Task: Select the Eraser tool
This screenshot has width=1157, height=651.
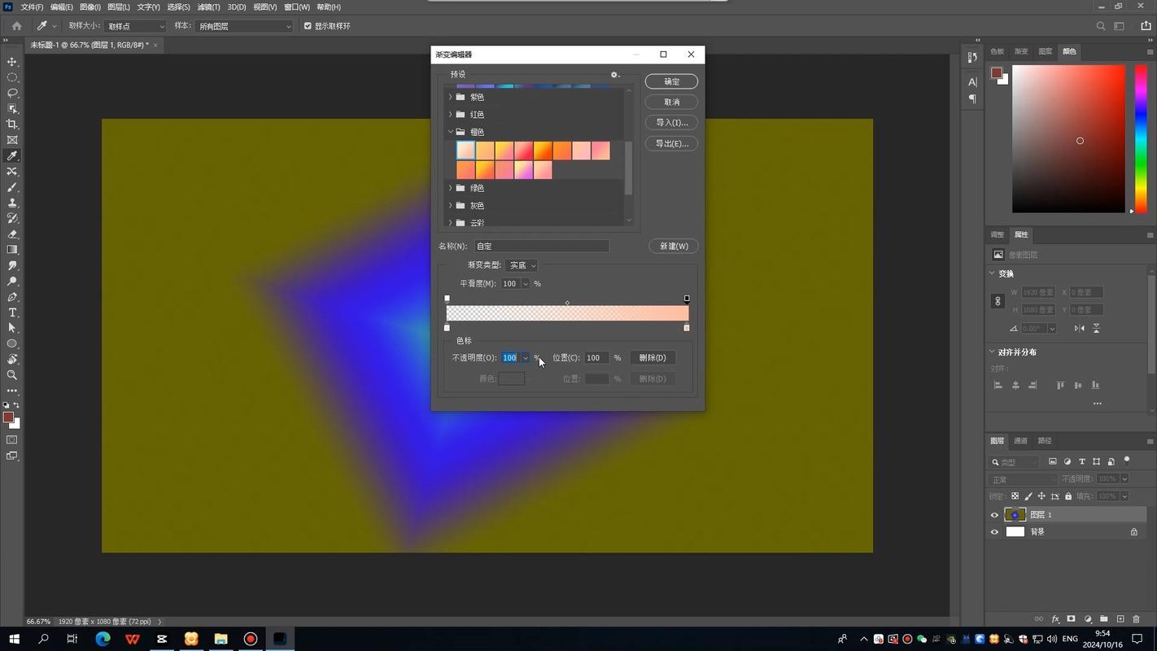Action: (x=12, y=234)
